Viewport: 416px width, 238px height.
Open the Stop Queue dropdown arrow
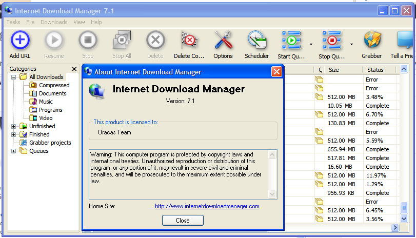point(351,44)
